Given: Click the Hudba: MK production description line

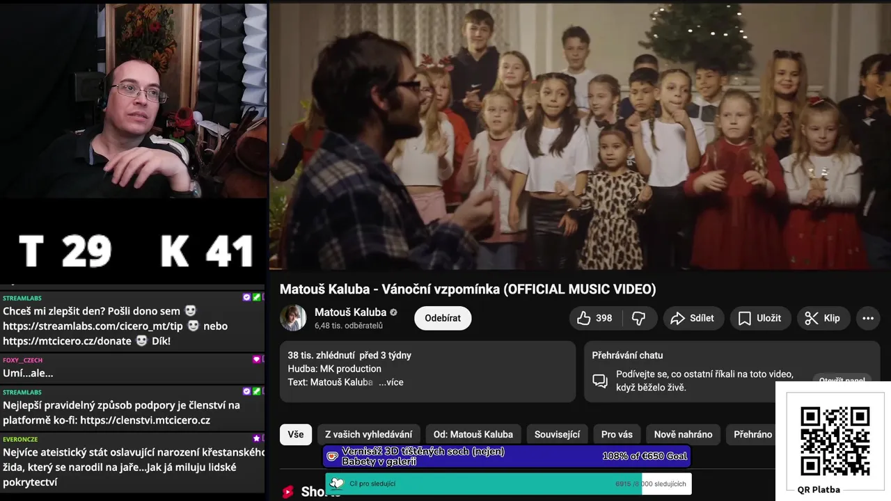Looking at the screenshot, I should click(x=334, y=369).
